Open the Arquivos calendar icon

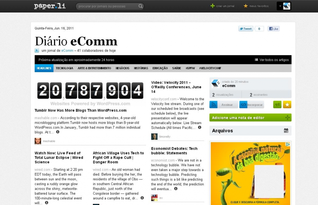pos(286,130)
